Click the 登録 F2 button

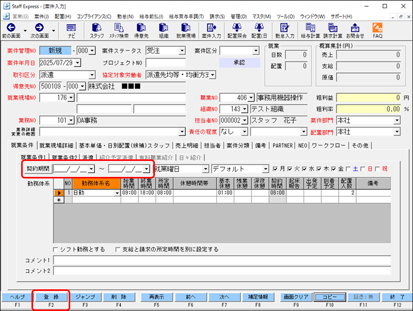pyautogui.click(x=51, y=297)
